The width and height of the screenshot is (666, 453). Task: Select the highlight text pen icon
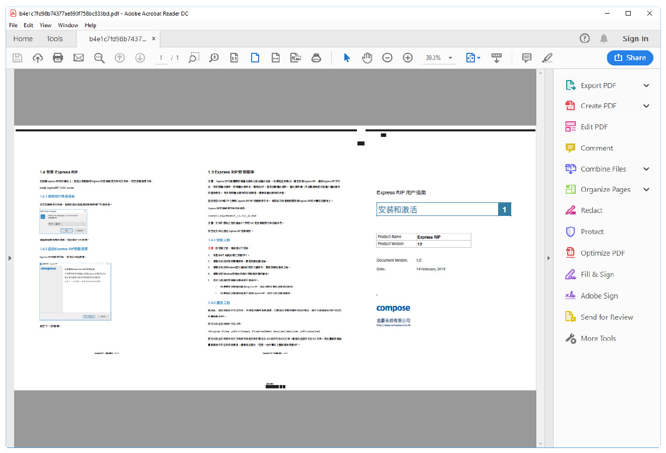click(x=547, y=58)
